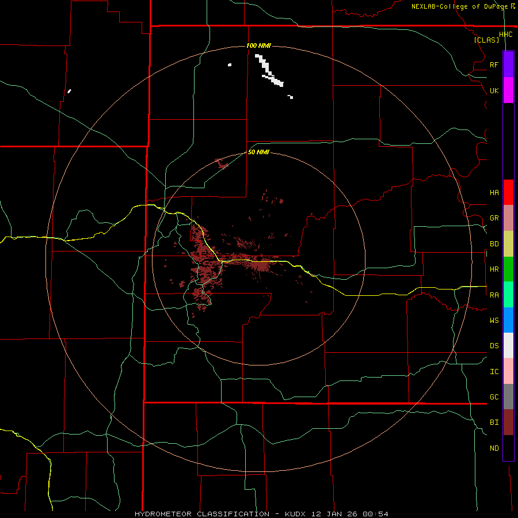Click the "HA" legend label

494,192
